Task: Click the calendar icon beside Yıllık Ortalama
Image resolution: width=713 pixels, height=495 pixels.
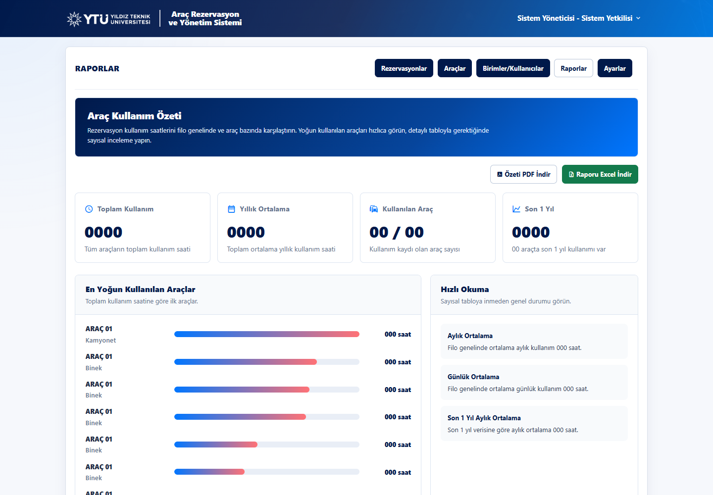Action: click(231, 209)
